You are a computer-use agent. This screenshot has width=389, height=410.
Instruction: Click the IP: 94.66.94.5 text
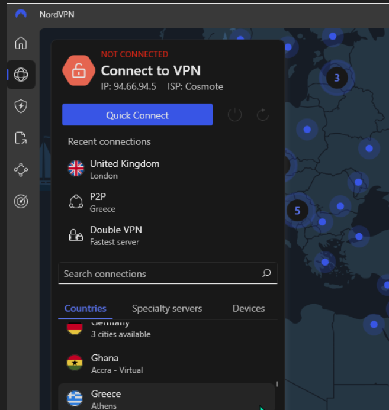tap(128, 86)
